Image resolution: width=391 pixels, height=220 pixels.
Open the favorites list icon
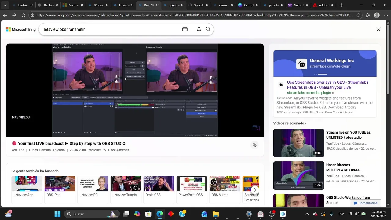[x=368, y=15]
